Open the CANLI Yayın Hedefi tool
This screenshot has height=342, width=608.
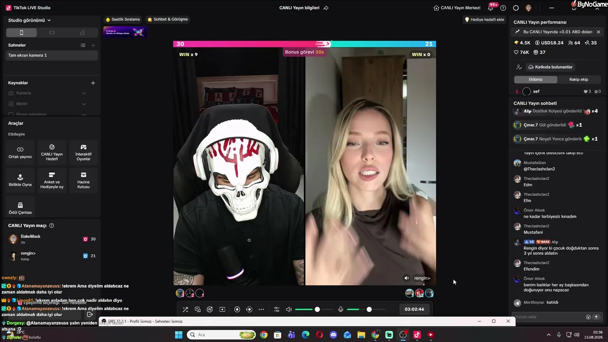(52, 152)
